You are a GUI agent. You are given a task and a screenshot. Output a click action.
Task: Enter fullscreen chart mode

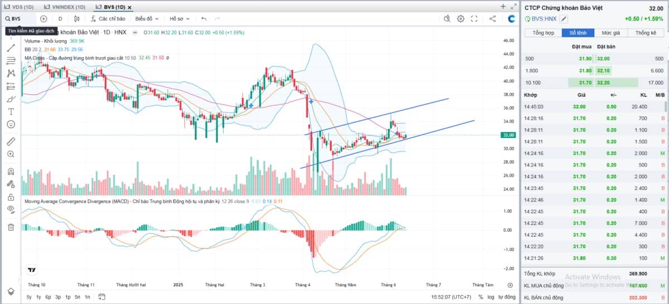[474, 18]
